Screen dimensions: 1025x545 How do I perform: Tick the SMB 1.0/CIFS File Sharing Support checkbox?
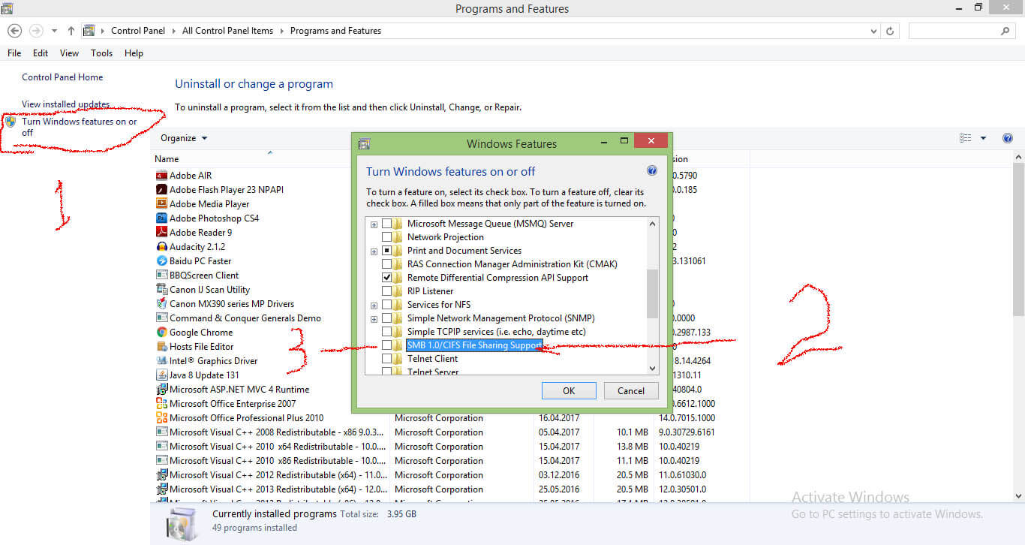point(387,345)
